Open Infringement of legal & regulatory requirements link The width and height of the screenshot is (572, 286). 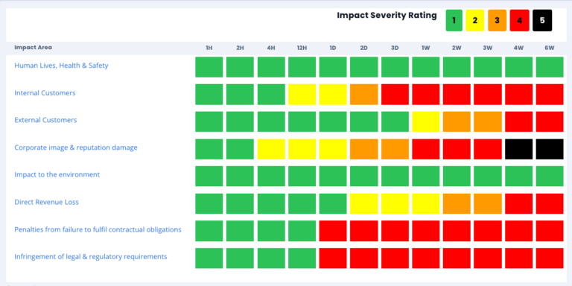(x=90, y=257)
